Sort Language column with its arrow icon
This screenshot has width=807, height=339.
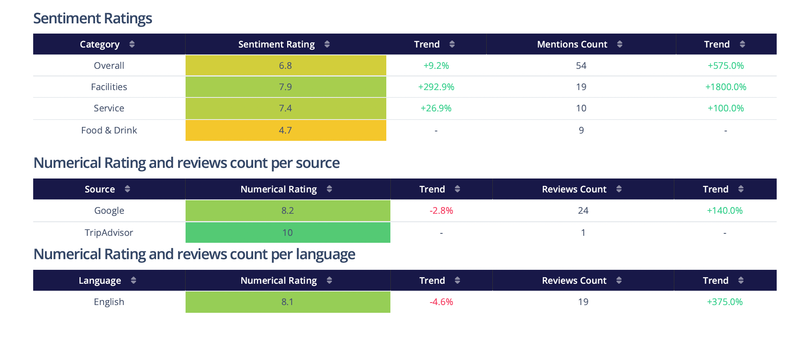(133, 280)
